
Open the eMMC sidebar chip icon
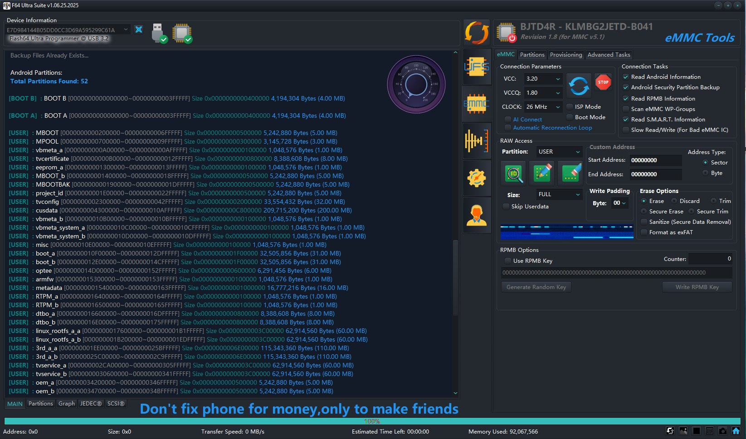477,104
